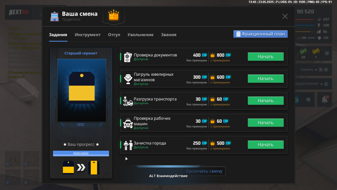Switch to the Отгул tab
Screen dimensions: 337x190
coord(114,35)
